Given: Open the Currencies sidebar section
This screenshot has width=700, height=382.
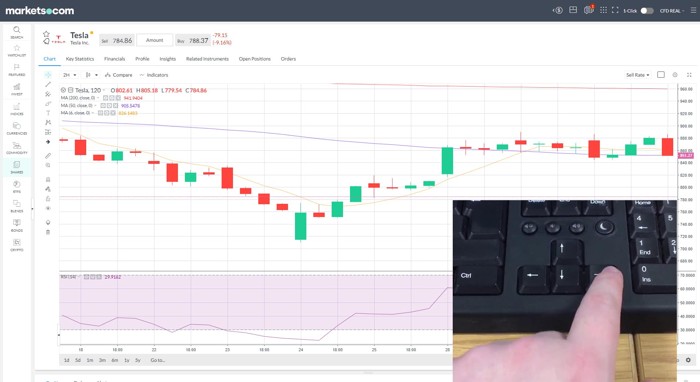Looking at the screenshot, I should pos(17,129).
